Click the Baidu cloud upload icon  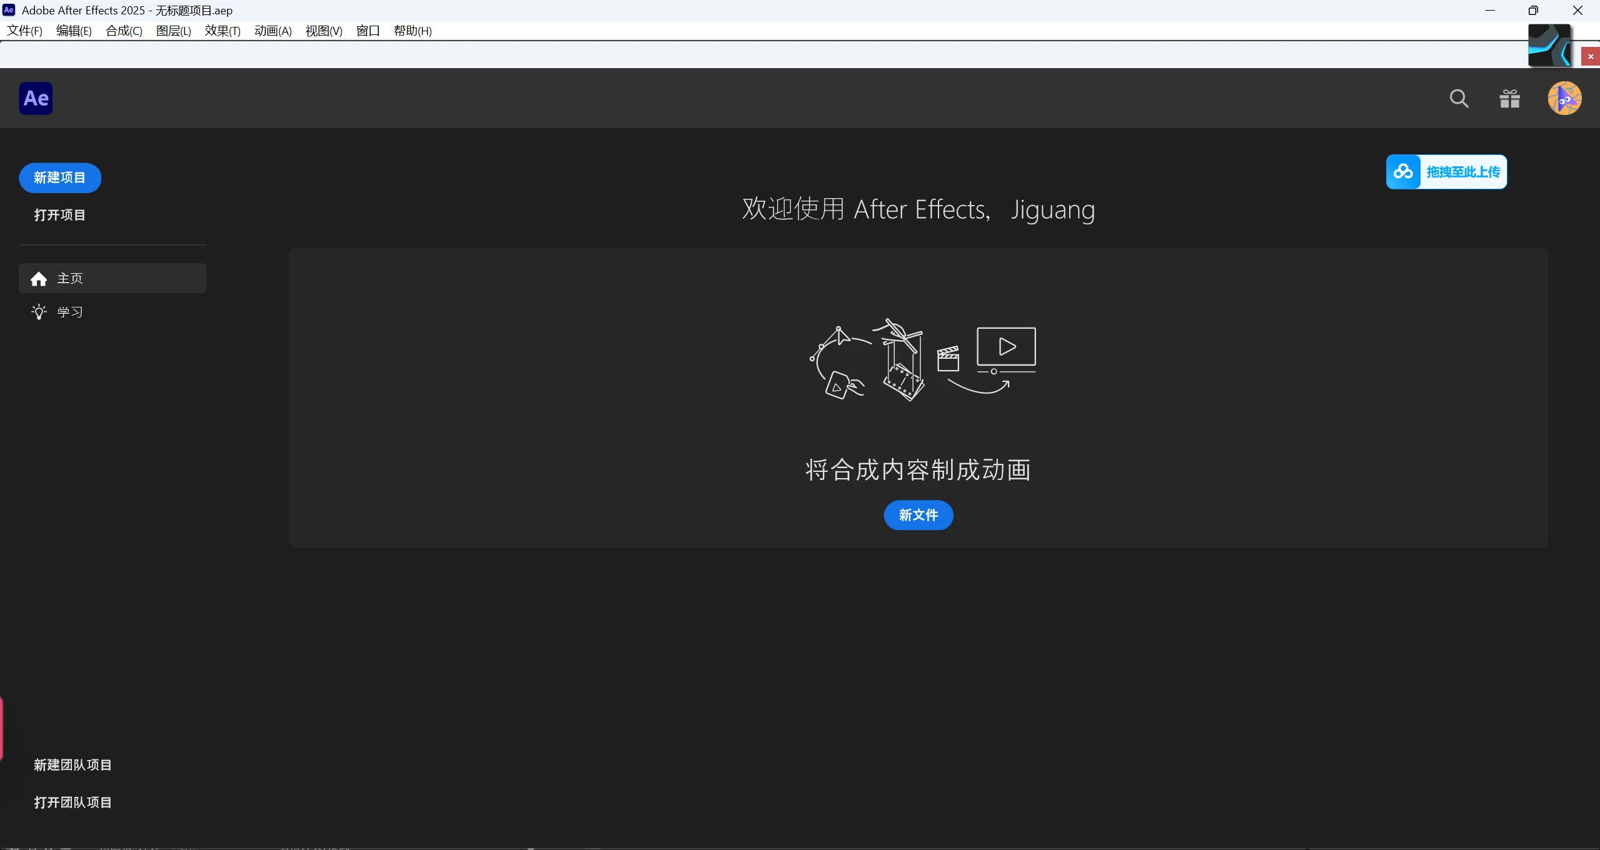click(1403, 172)
